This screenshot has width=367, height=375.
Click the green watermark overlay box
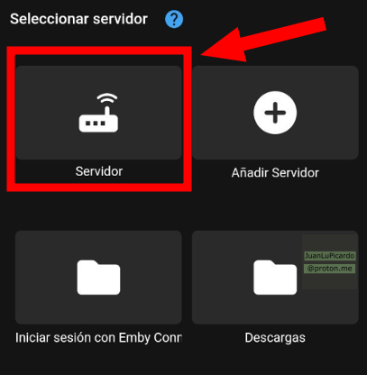coord(330,262)
